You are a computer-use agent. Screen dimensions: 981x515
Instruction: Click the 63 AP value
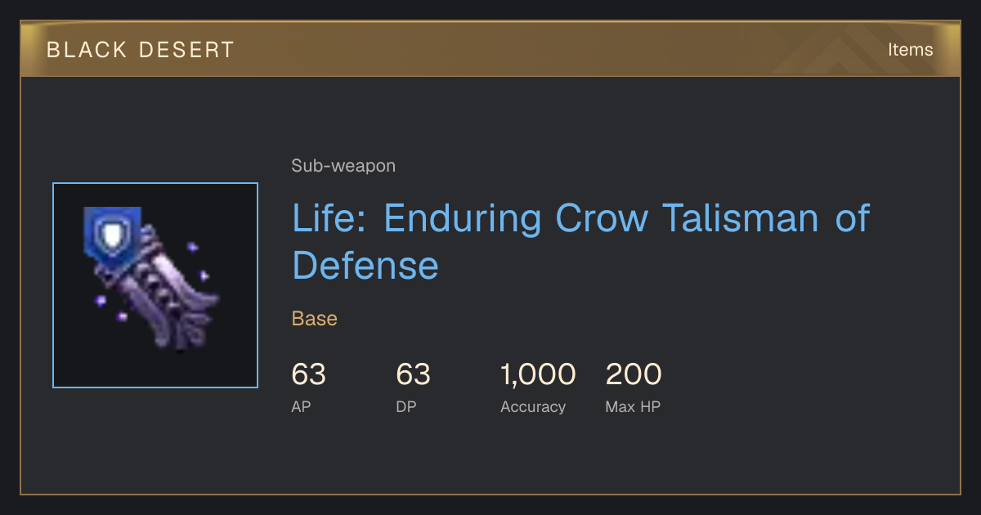[x=308, y=374]
